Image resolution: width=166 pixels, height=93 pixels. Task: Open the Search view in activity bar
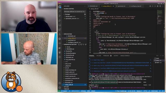click(x=60, y=11)
